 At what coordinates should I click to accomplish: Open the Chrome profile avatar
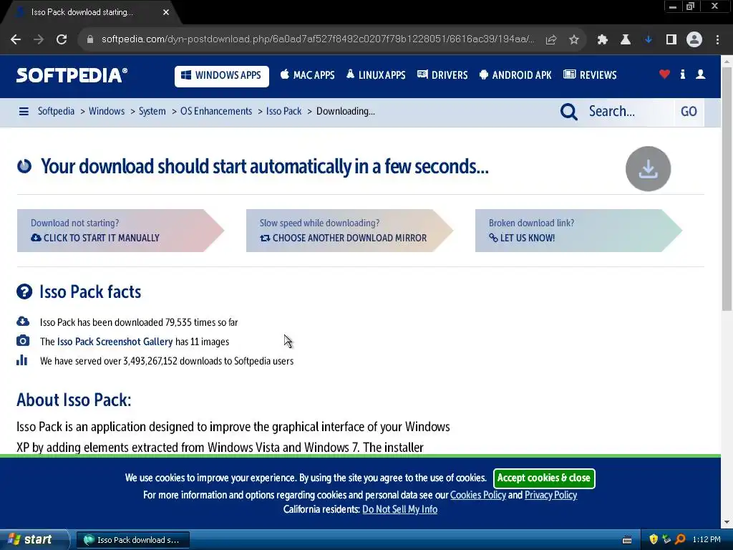click(x=694, y=40)
